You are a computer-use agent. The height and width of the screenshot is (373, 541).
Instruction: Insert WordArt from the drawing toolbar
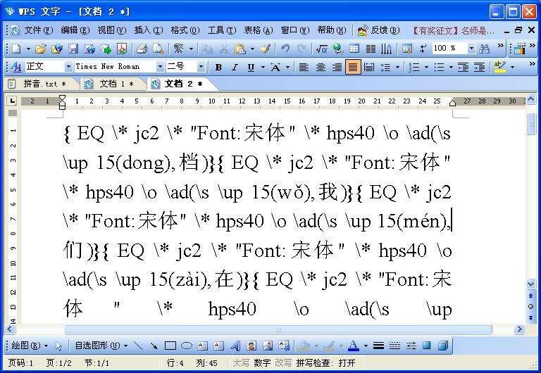[x=235, y=346]
